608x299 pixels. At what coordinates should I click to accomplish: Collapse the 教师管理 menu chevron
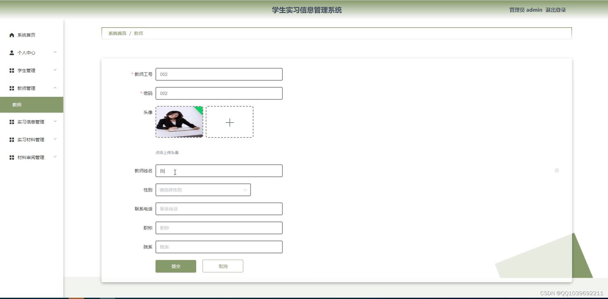[x=55, y=88]
